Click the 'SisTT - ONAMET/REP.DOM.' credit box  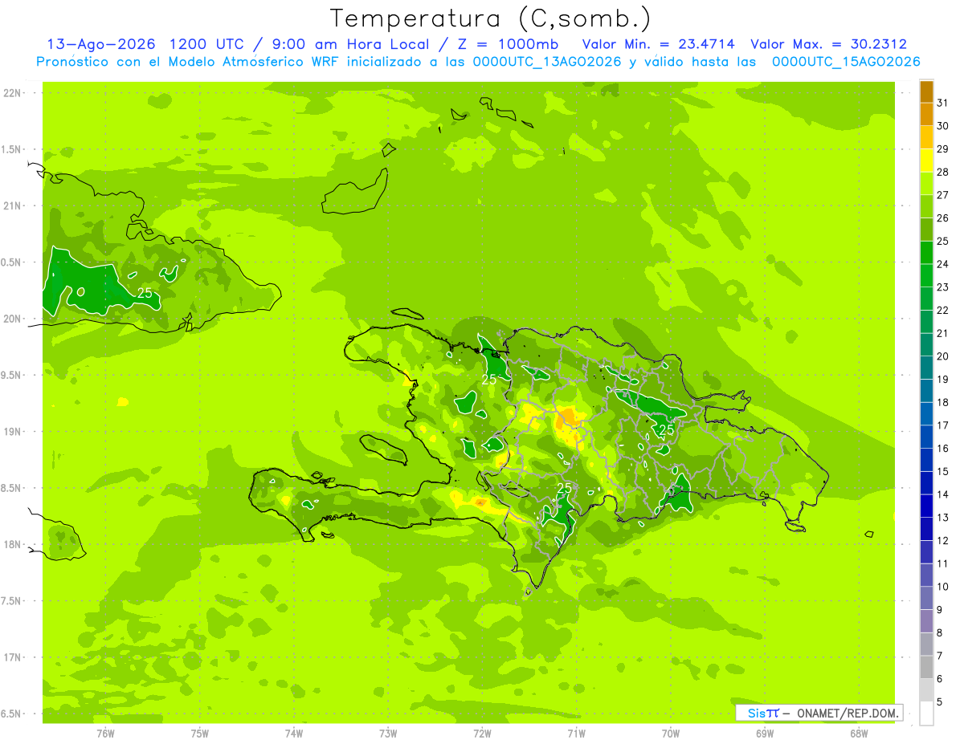[x=819, y=712]
